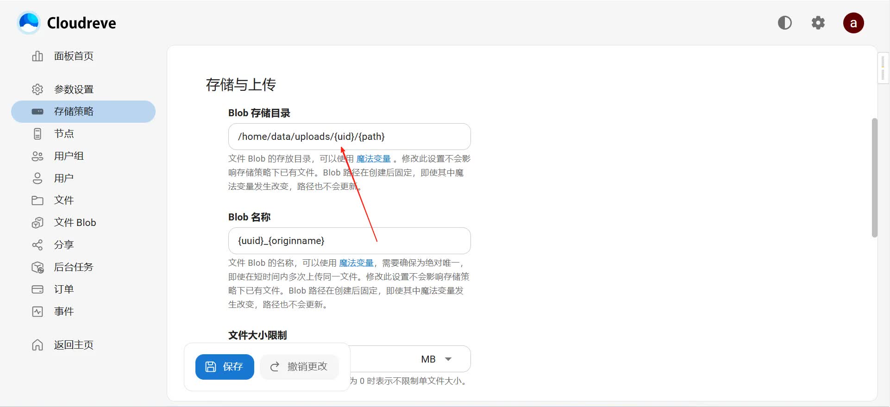This screenshot has width=890, height=407.
Task: Open the MB size unit dropdown
Action: (x=436, y=359)
